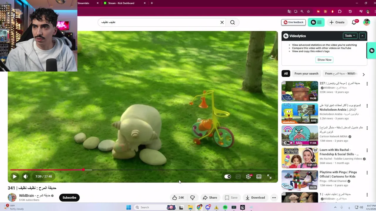Open the Windows Start menu
The image size is (376, 211).
[129, 207]
